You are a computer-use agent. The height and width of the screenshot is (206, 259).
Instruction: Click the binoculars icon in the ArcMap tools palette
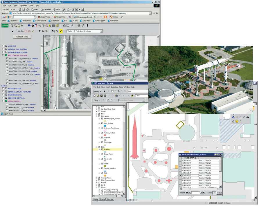[247, 117]
